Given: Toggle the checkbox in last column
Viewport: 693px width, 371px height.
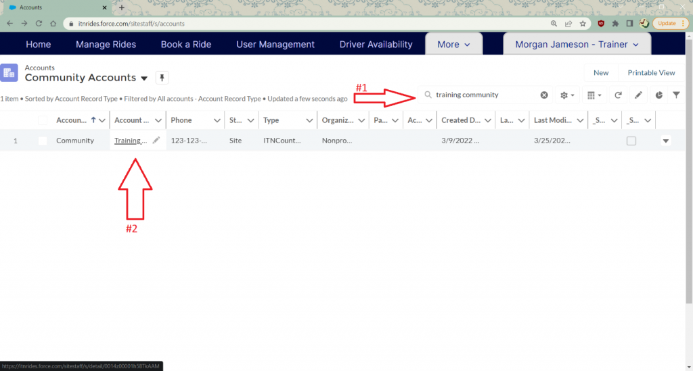Looking at the screenshot, I should [631, 141].
